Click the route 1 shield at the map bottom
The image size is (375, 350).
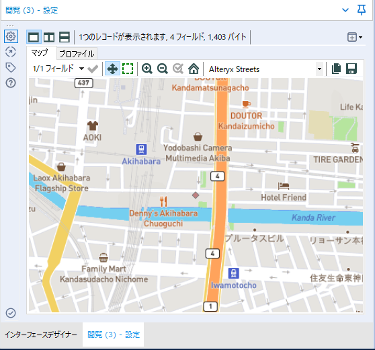pyautogui.click(x=210, y=306)
